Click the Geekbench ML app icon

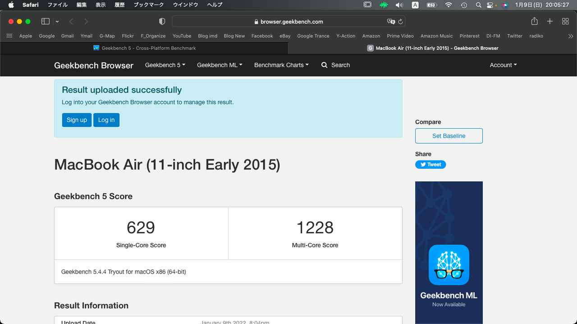(449, 265)
